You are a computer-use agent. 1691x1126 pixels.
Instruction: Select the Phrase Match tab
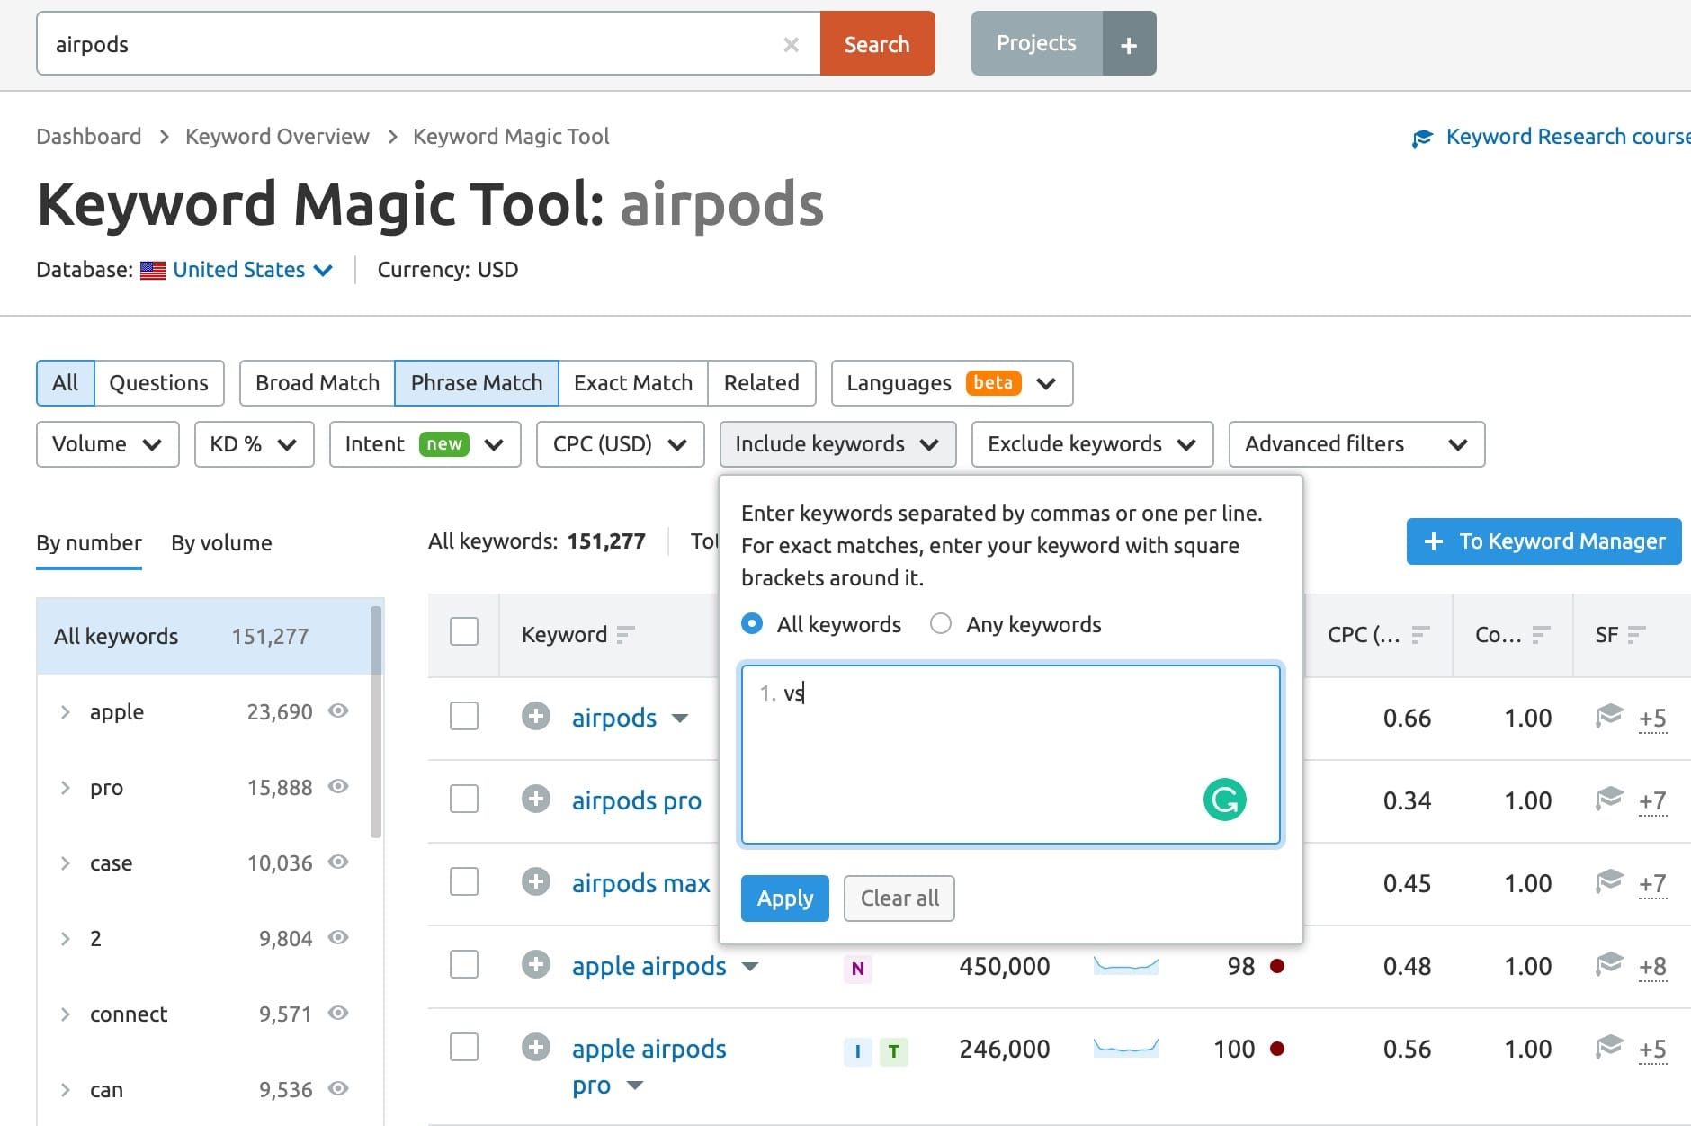click(477, 383)
